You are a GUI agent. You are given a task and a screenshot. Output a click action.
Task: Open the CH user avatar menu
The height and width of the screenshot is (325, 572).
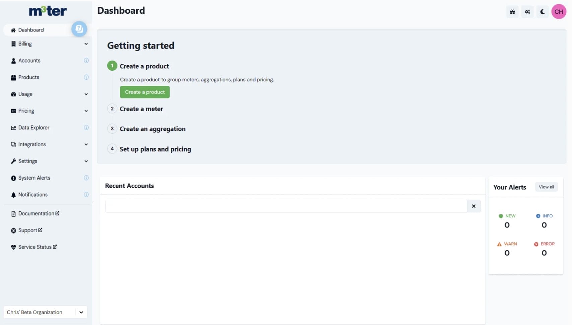tap(558, 11)
